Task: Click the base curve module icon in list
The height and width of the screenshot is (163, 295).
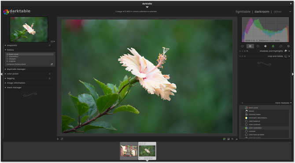Action: click(x=246, y=108)
